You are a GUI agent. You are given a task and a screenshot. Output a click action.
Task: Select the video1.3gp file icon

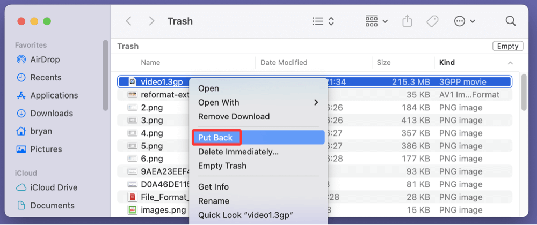point(133,82)
